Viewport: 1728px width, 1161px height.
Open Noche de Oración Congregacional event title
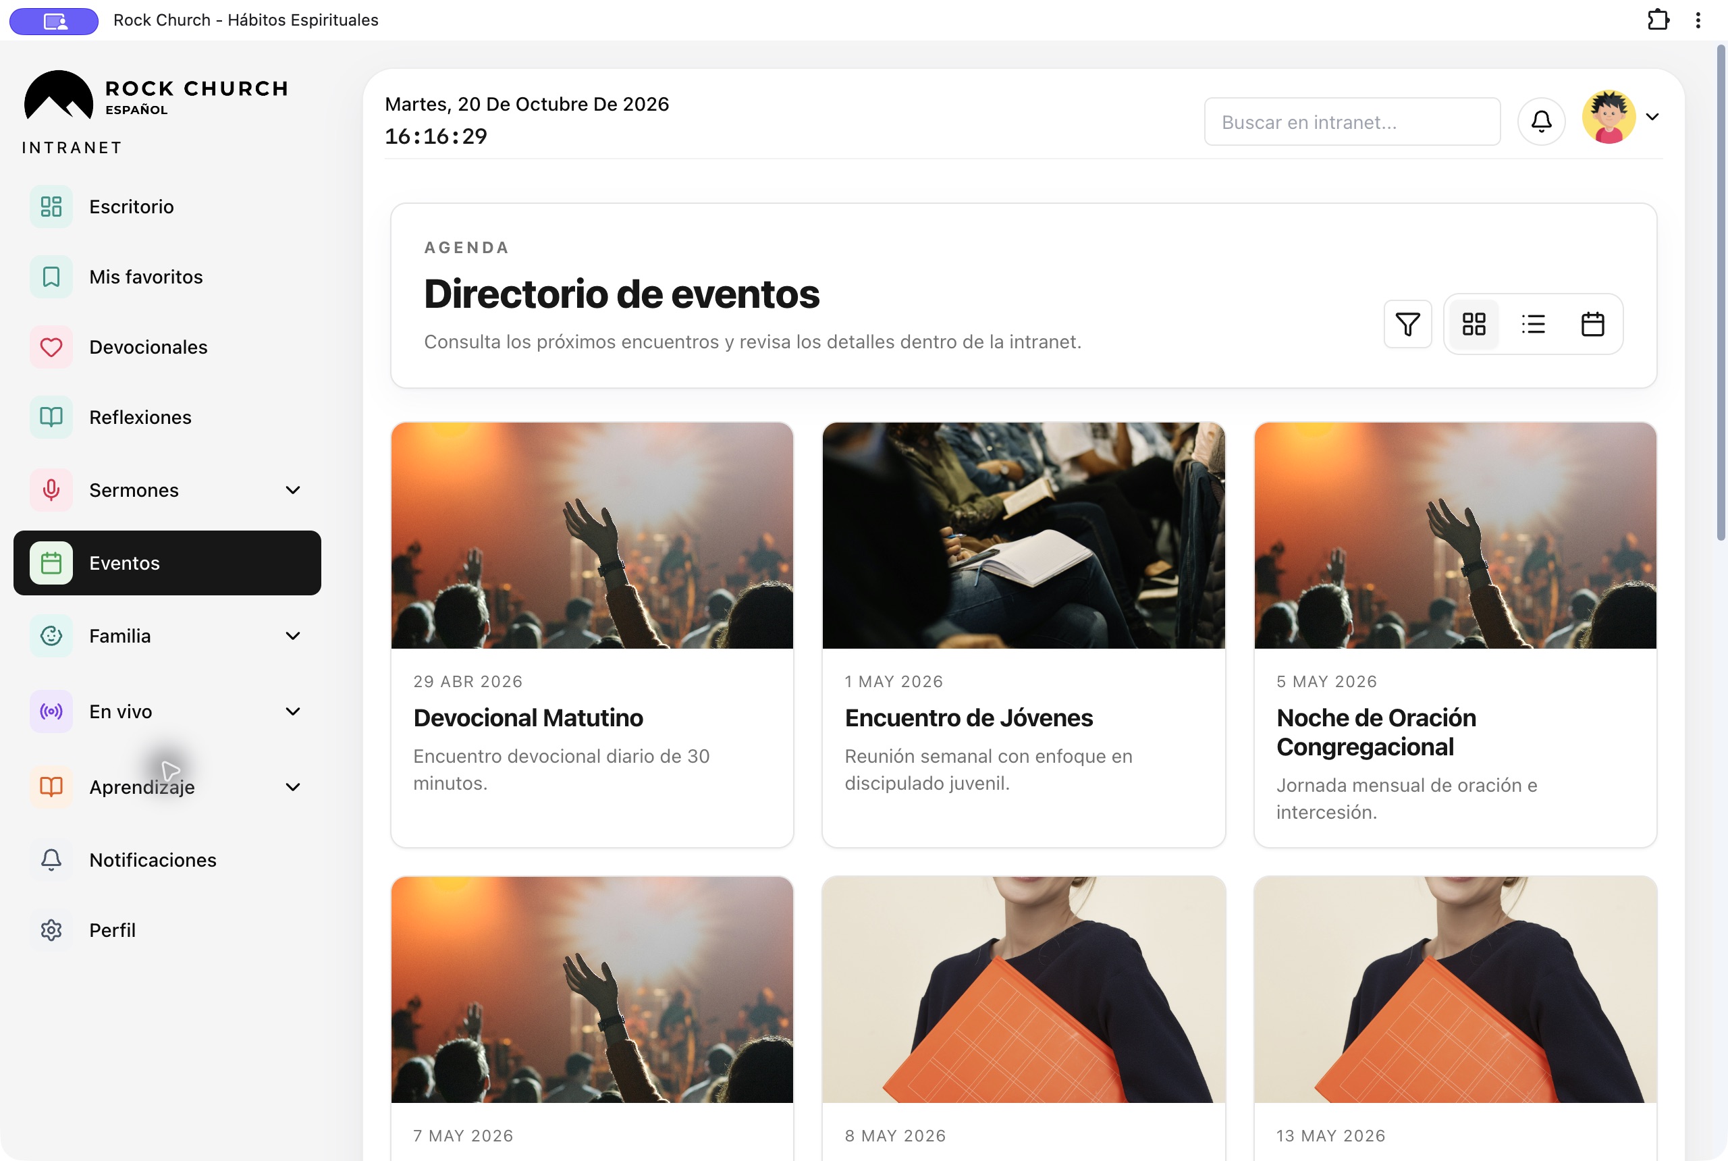[x=1376, y=732]
